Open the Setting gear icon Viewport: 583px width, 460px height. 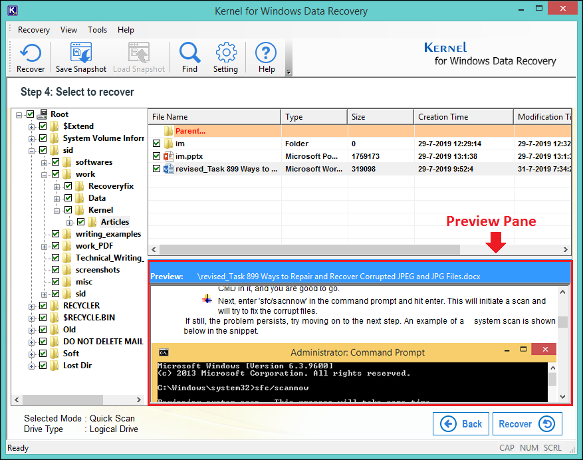tap(226, 53)
